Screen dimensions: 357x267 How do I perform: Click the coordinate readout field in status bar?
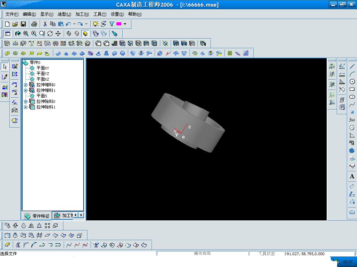pyautogui.click(x=319, y=253)
